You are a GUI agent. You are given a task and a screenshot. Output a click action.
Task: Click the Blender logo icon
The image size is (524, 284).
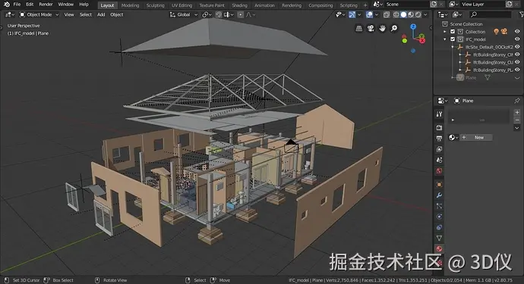point(7,5)
